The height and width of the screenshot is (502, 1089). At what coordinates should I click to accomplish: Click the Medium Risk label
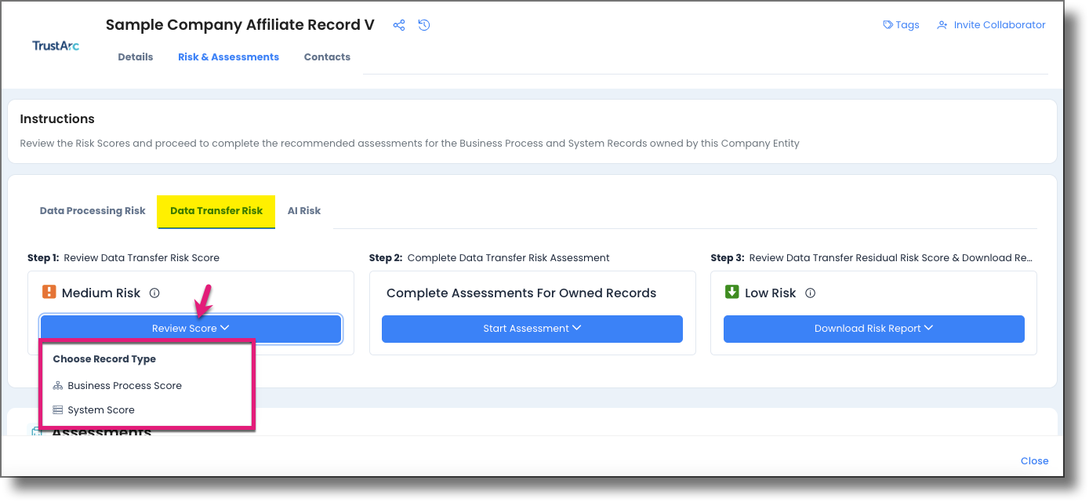[x=101, y=293]
